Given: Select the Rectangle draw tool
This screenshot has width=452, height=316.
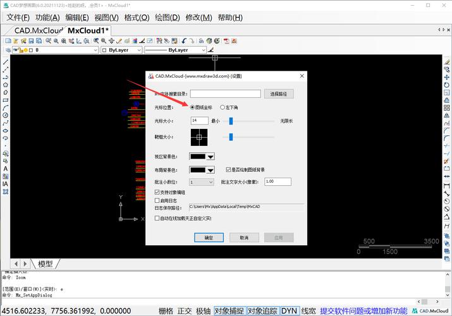Looking at the screenshot, I should [5, 92].
